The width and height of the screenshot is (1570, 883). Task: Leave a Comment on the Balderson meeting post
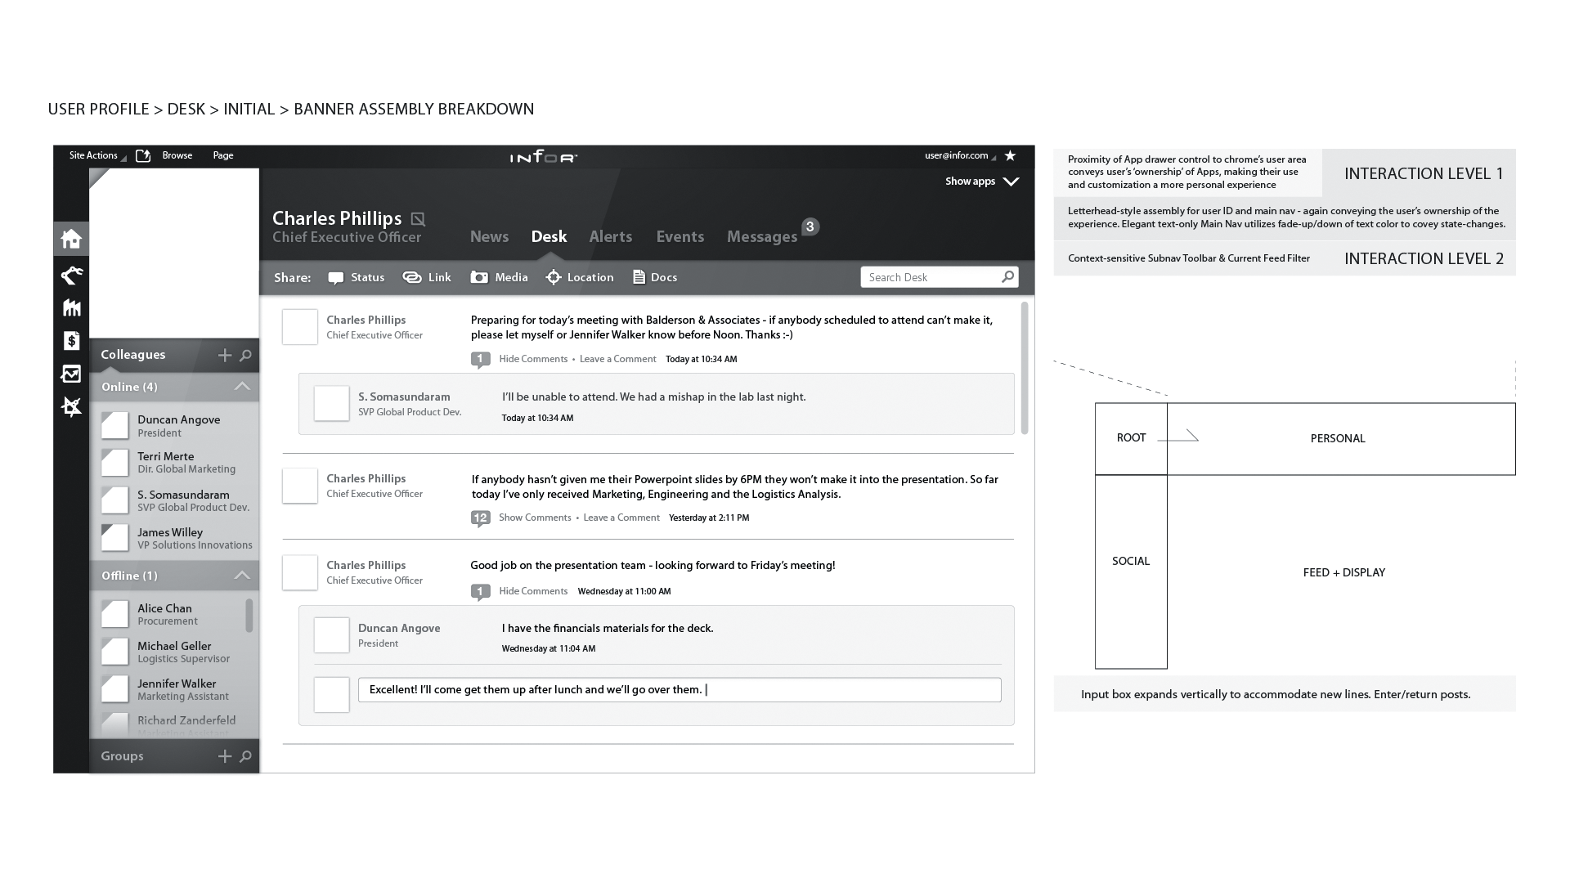coord(617,359)
